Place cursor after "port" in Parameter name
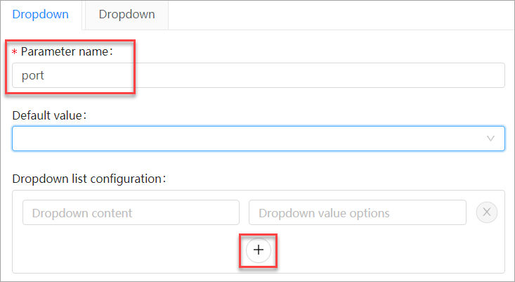The image size is (515, 282). 46,75
